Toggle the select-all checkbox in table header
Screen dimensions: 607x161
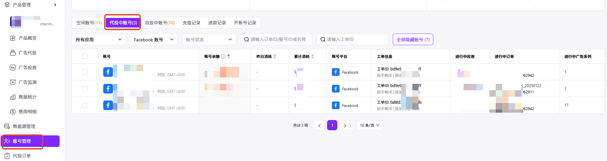click(x=85, y=56)
